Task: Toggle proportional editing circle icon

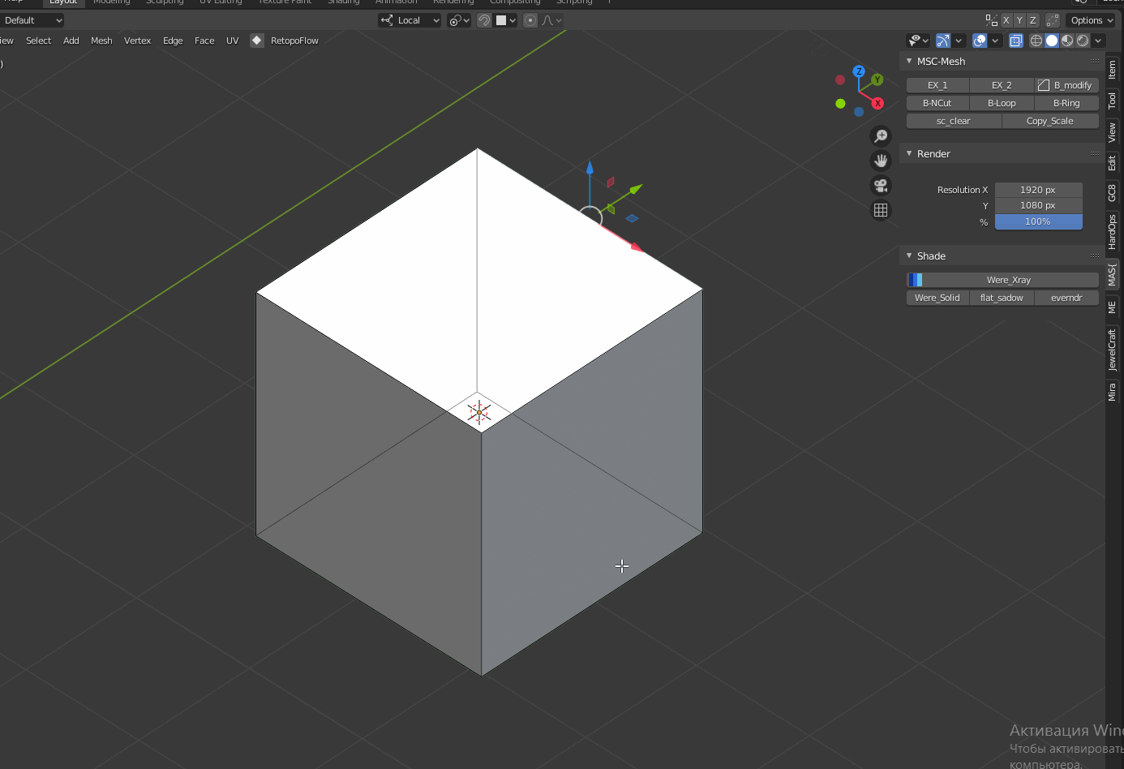Action: [530, 20]
